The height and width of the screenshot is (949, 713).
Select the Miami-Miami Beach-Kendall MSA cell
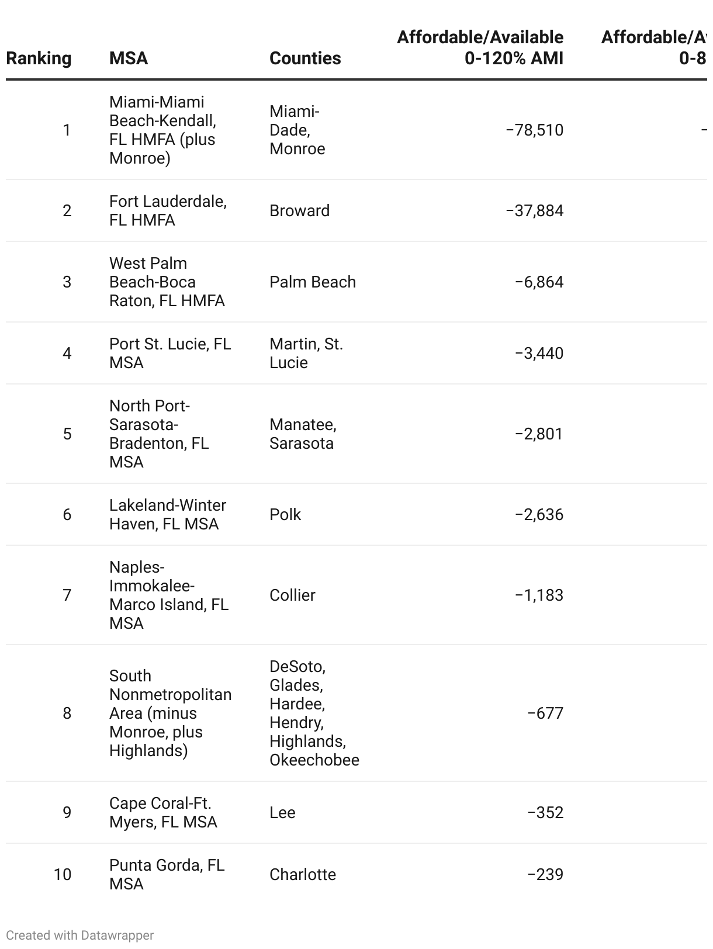[162, 130]
